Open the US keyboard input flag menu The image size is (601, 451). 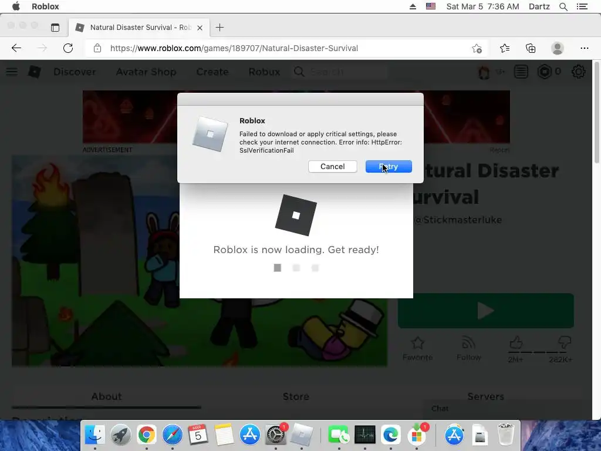(x=431, y=6)
